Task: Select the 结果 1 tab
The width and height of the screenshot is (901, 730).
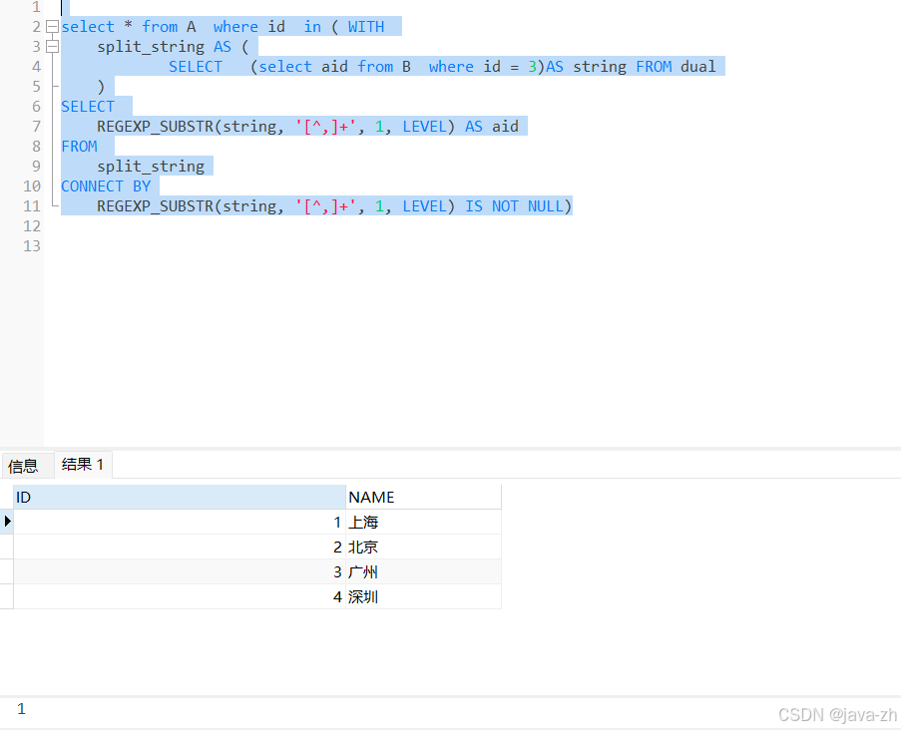Action: pos(83,465)
